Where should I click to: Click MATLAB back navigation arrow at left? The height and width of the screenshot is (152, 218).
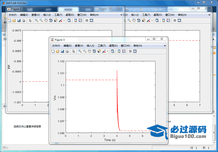[4, 34]
